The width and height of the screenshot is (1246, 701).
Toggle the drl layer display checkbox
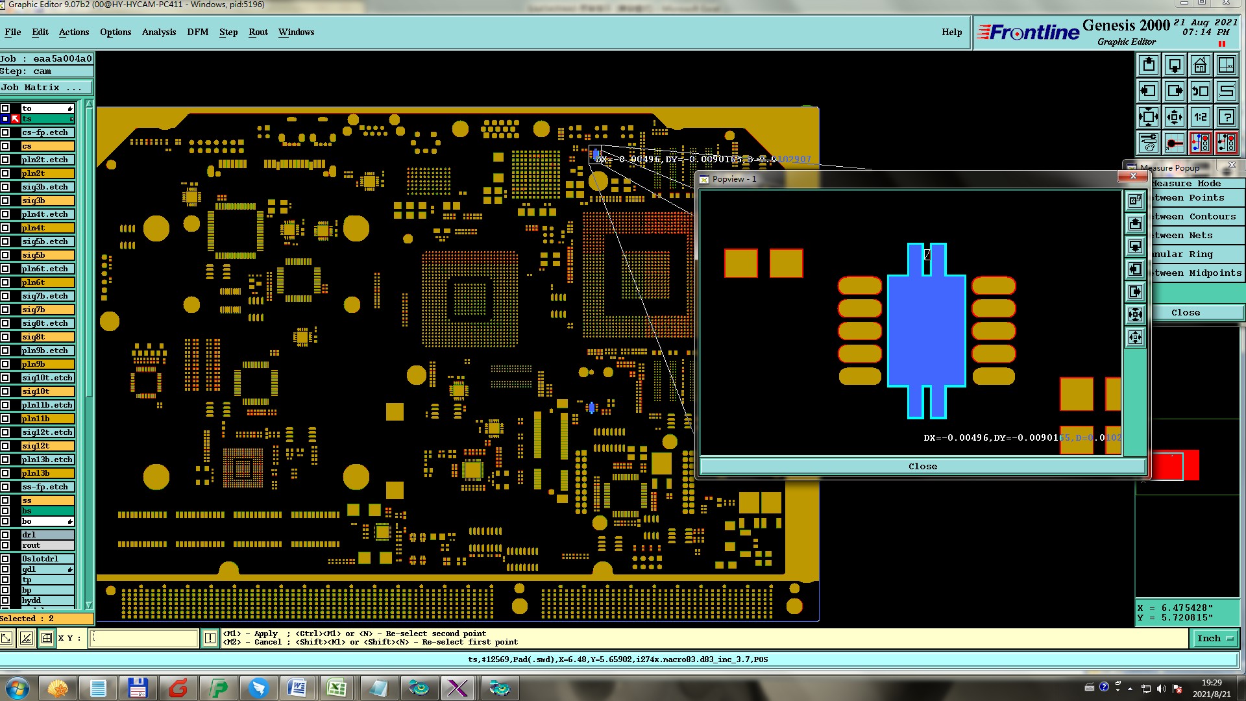(6, 535)
